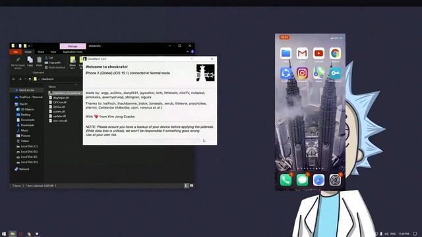Open Instagram on the phone screen
The height and width of the screenshot is (237, 422).
coord(302,73)
